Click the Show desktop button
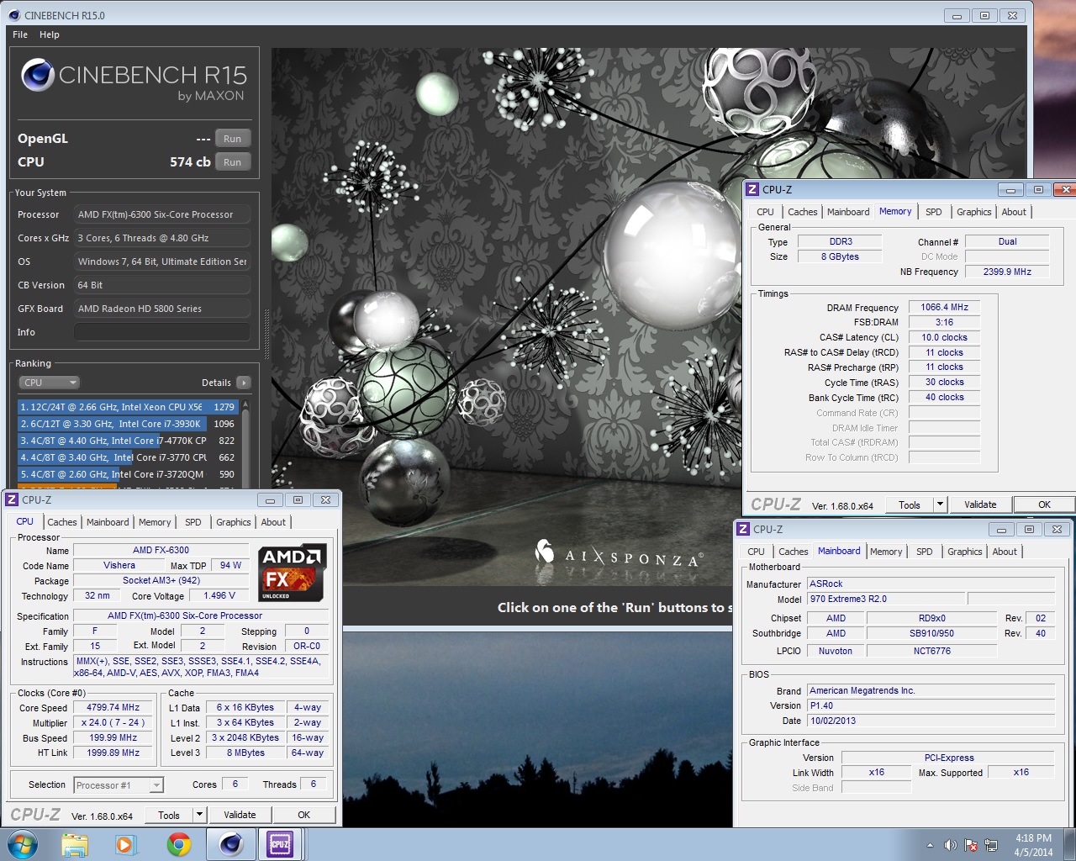The width and height of the screenshot is (1076, 861). tap(1070, 844)
